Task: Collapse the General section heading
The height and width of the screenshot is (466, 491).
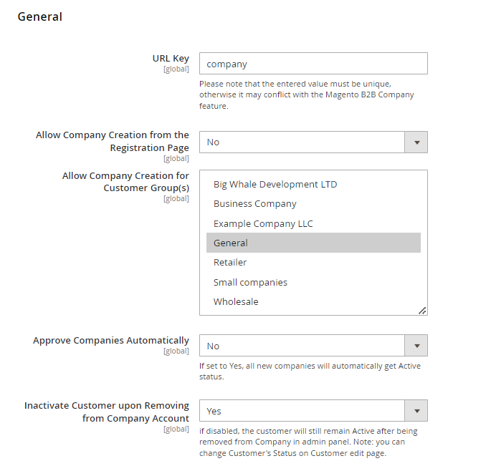Action: point(39,16)
